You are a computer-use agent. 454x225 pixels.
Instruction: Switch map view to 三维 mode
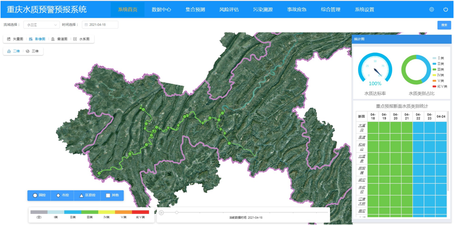pos(32,51)
